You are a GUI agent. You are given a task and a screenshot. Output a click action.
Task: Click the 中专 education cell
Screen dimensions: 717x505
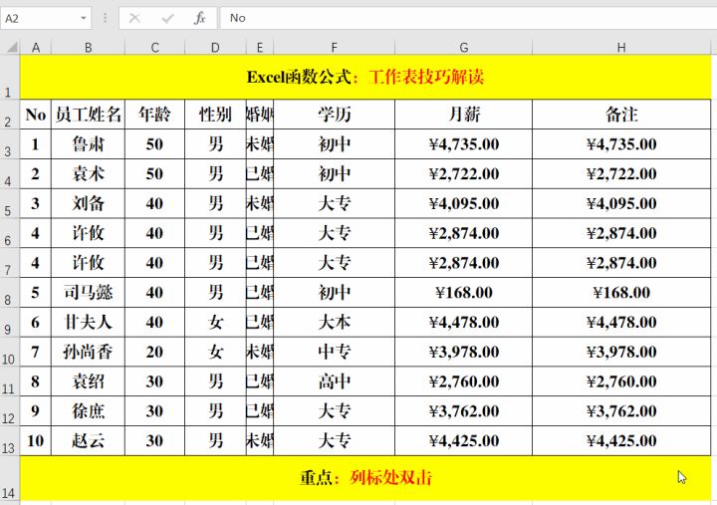pos(335,353)
